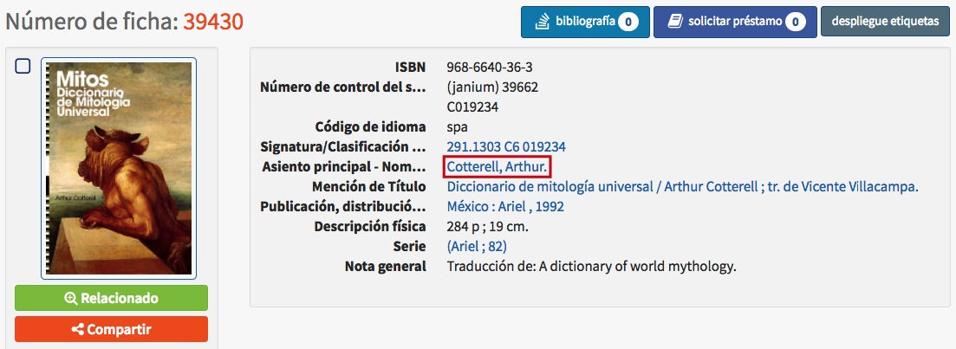
Task: Click the stacked books icon in bibliografía
Action: click(x=542, y=23)
